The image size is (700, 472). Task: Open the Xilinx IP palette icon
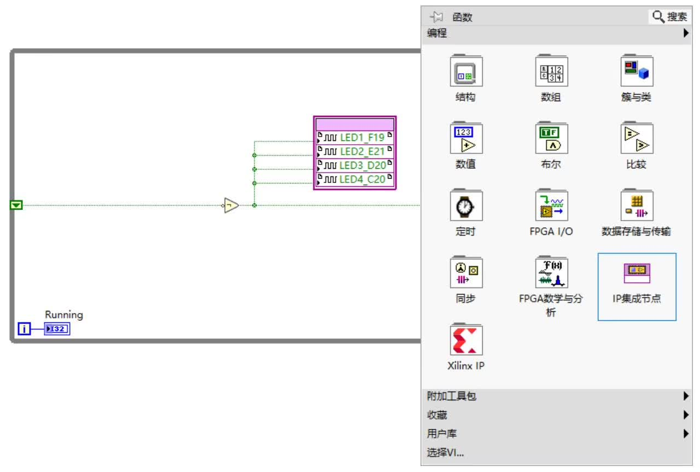tap(466, 340)
